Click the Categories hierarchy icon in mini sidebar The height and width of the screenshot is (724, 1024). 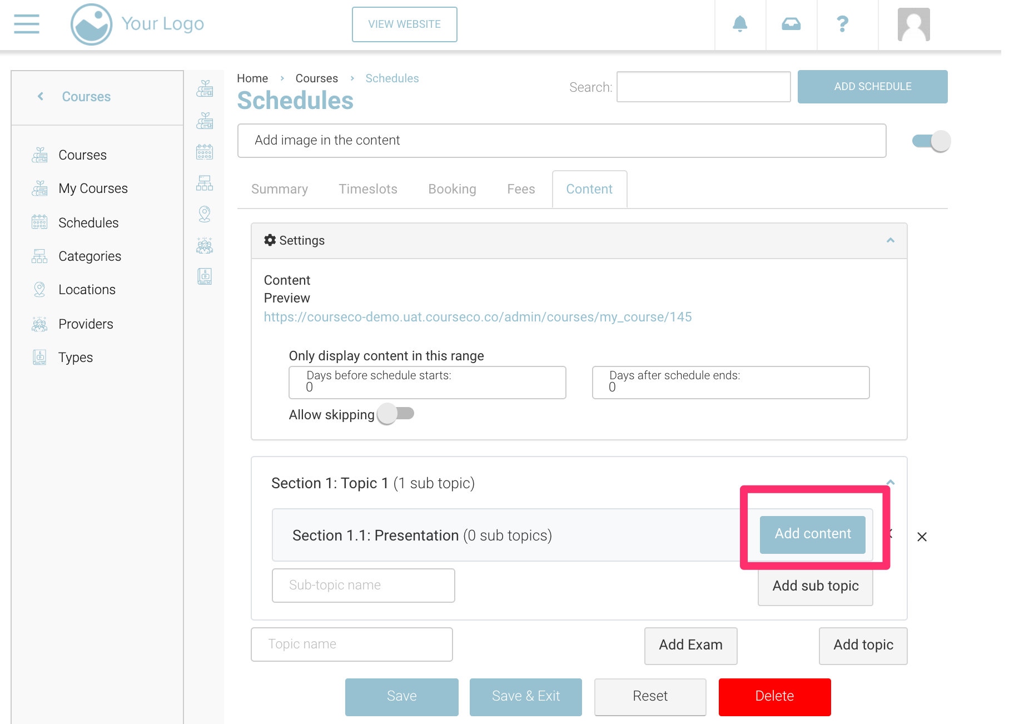click(205, 183)
